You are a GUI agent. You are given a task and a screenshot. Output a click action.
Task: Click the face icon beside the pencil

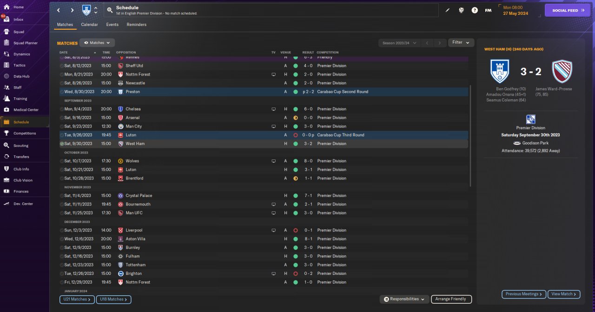pos(461,10)
